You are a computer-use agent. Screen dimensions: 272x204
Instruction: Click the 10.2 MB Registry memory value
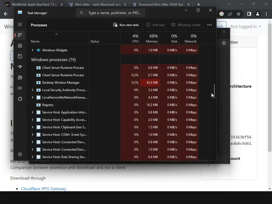(x=152, y=105)
